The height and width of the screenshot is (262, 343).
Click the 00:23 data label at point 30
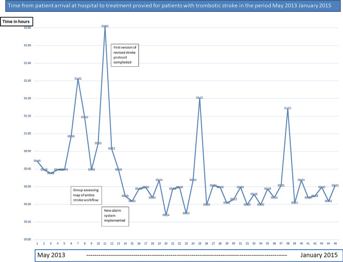click(233, 199)
